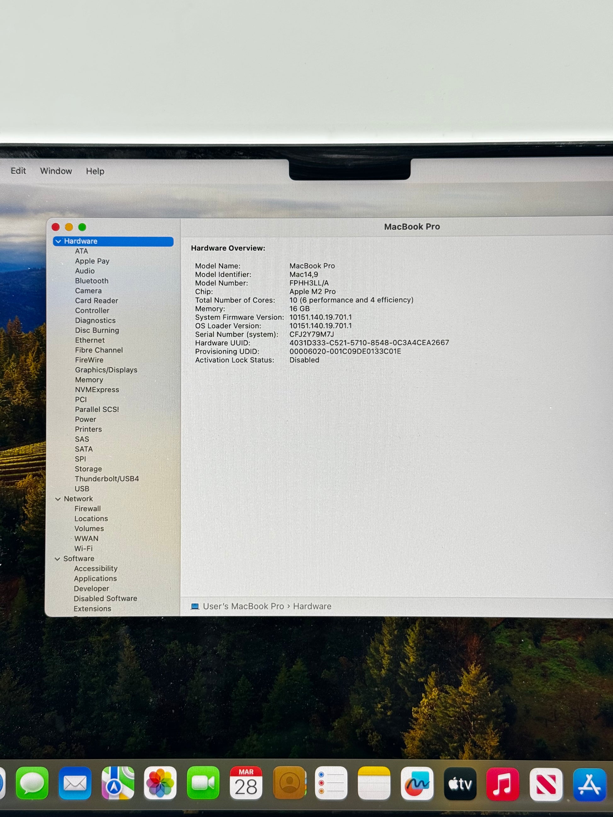Open the Help menu

coord(95,171)
